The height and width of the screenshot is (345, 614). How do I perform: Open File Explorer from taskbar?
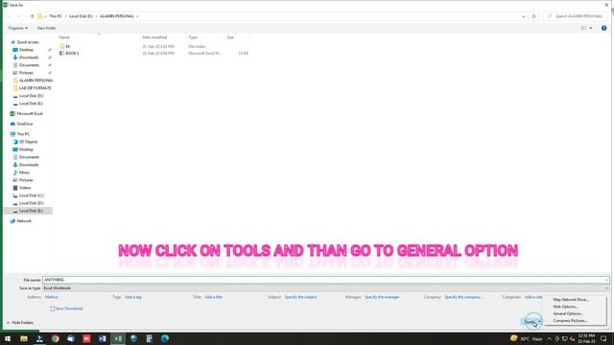click(24, 338)
